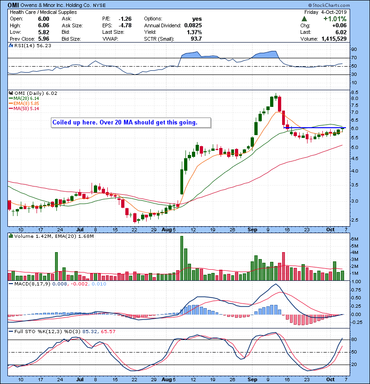This screenshot has height=384, width=370.
Task: Click the Owens & Minor Inc. Holding Co. name
Action: pos(55,5)
